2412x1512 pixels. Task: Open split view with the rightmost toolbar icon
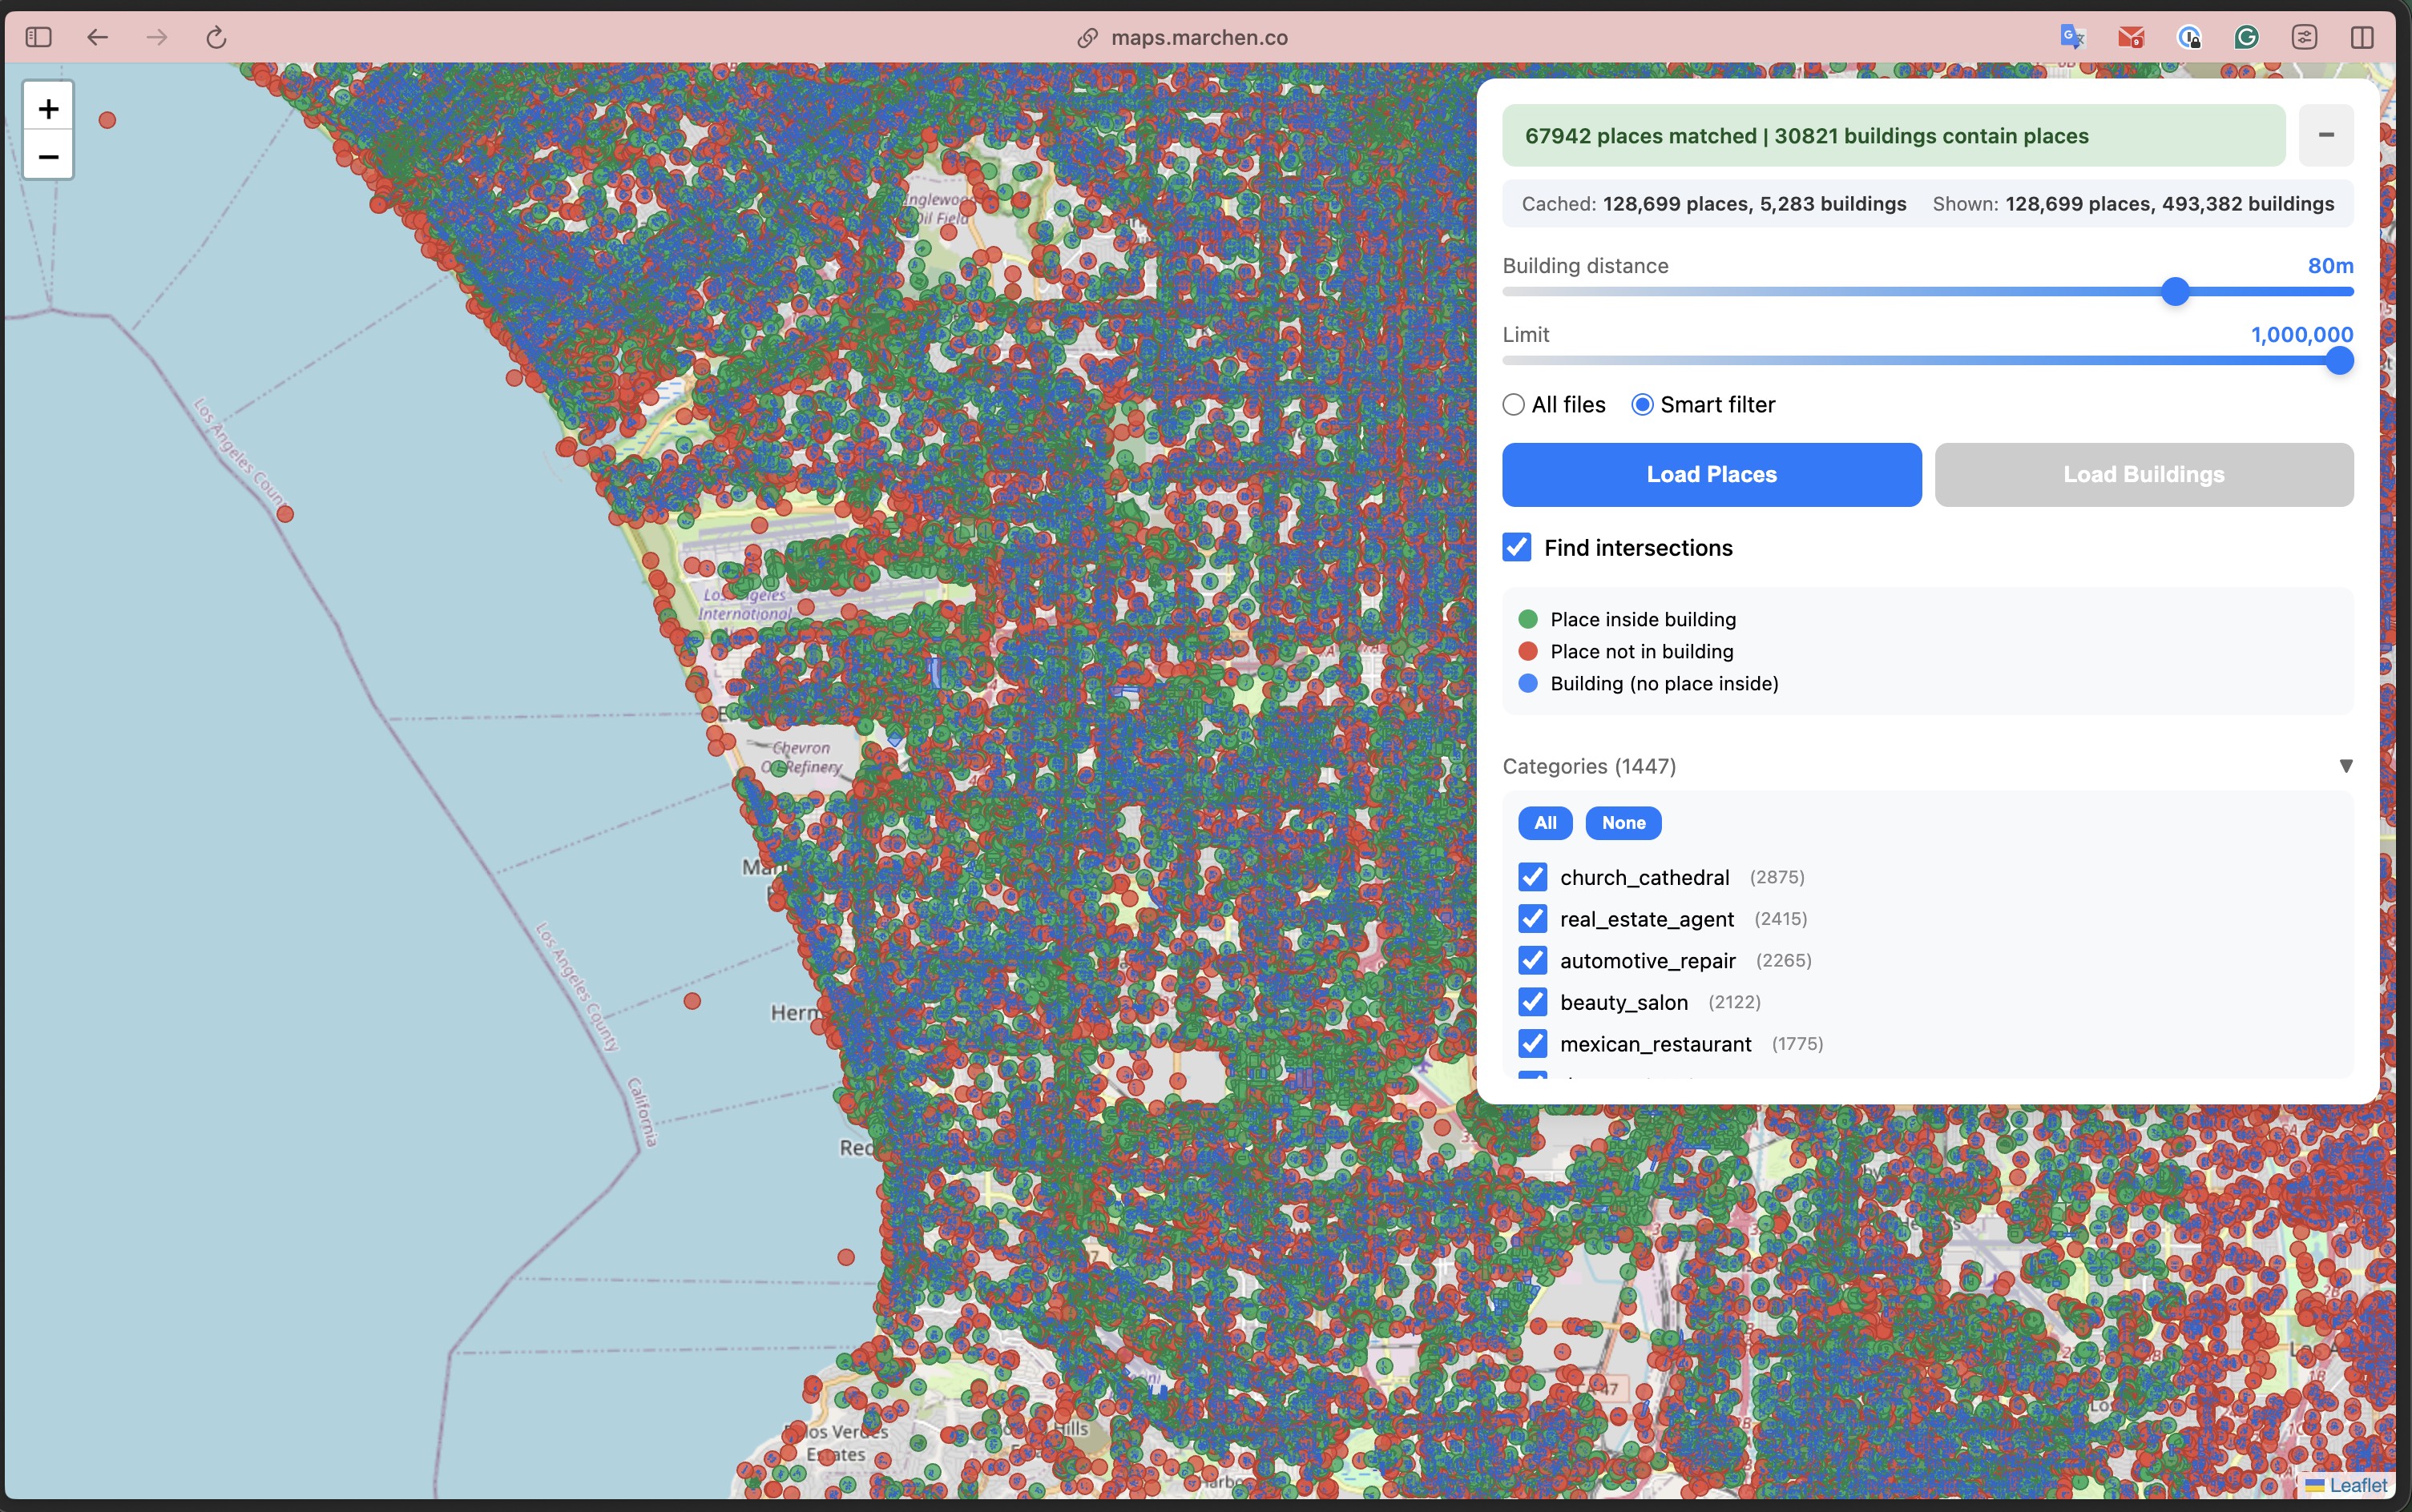pyautogui.click(x=2363, y=37)
